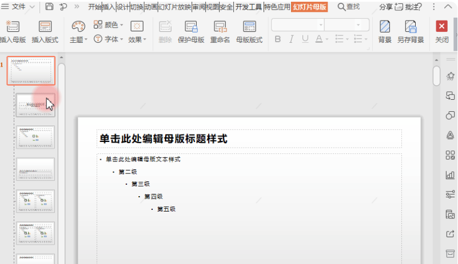Screen dimensions: 458x264
Task: Open the font name combo box
Action: [x=298, y=25]
